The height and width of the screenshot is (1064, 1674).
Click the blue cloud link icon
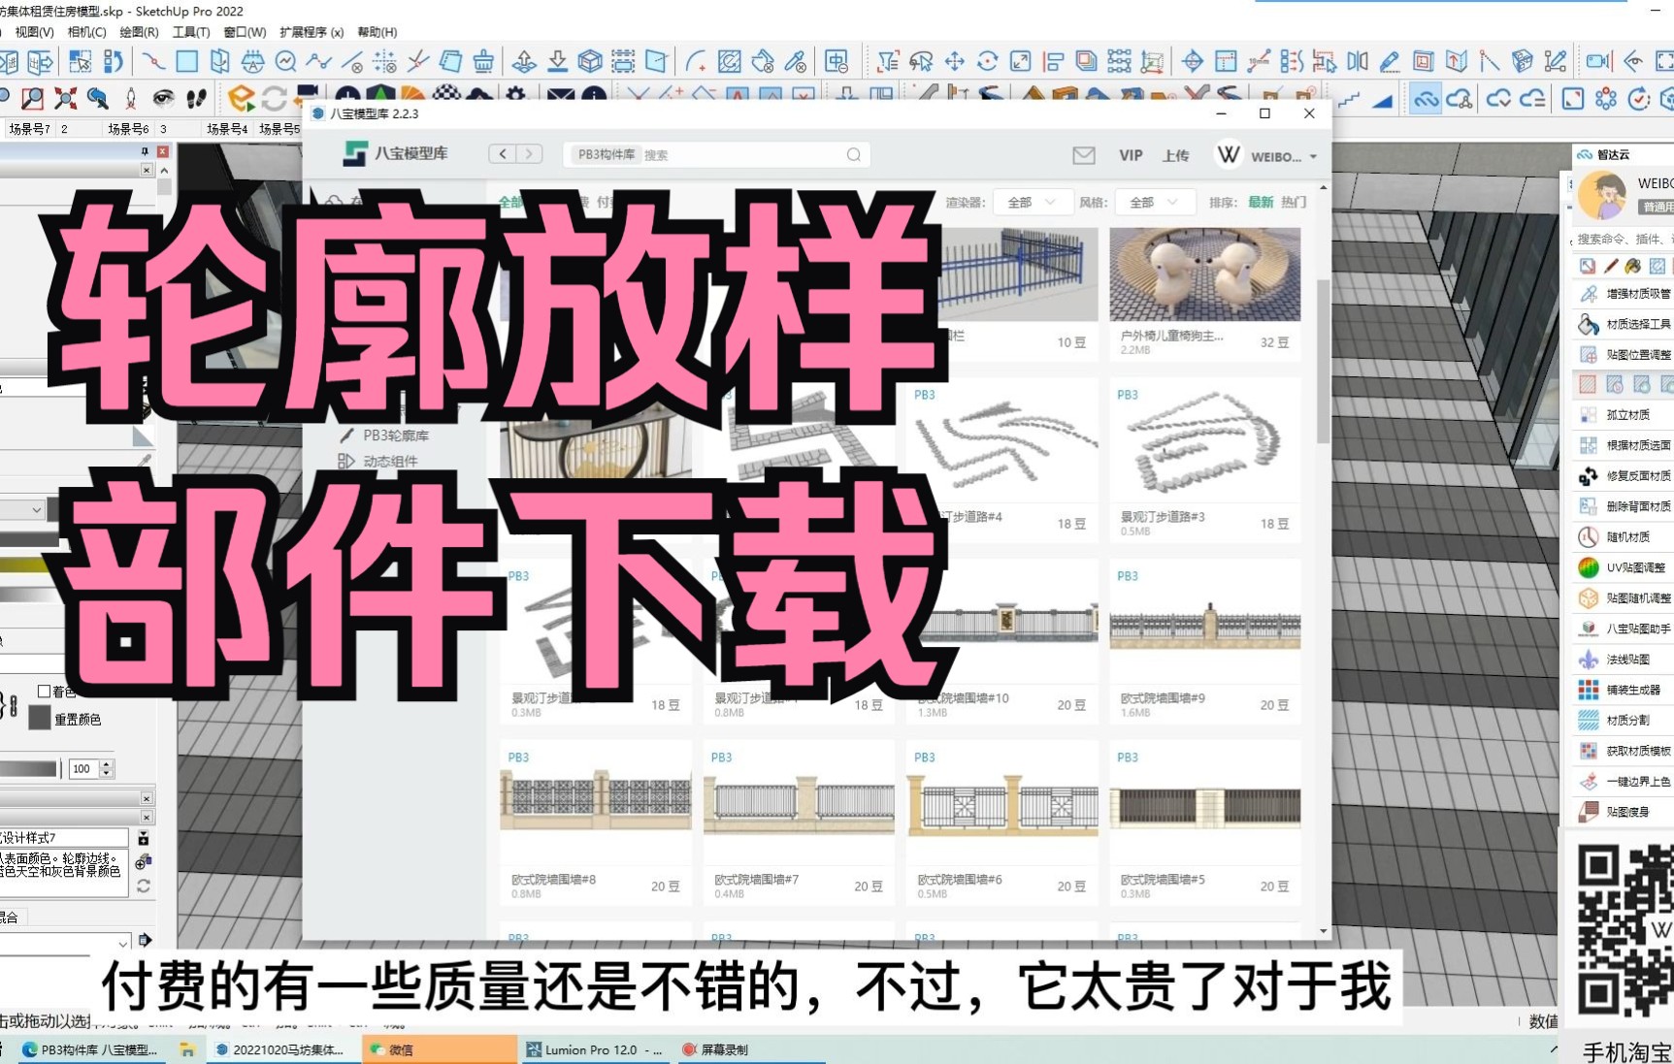coord(1425,99)
